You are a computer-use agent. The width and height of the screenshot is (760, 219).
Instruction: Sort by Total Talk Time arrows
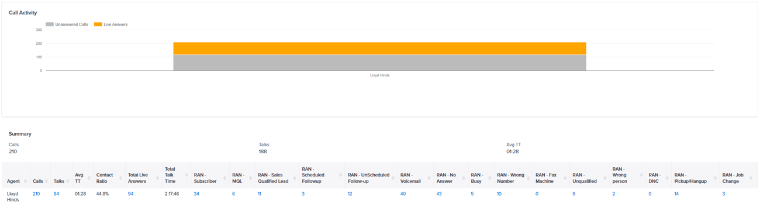pos(187,175)
